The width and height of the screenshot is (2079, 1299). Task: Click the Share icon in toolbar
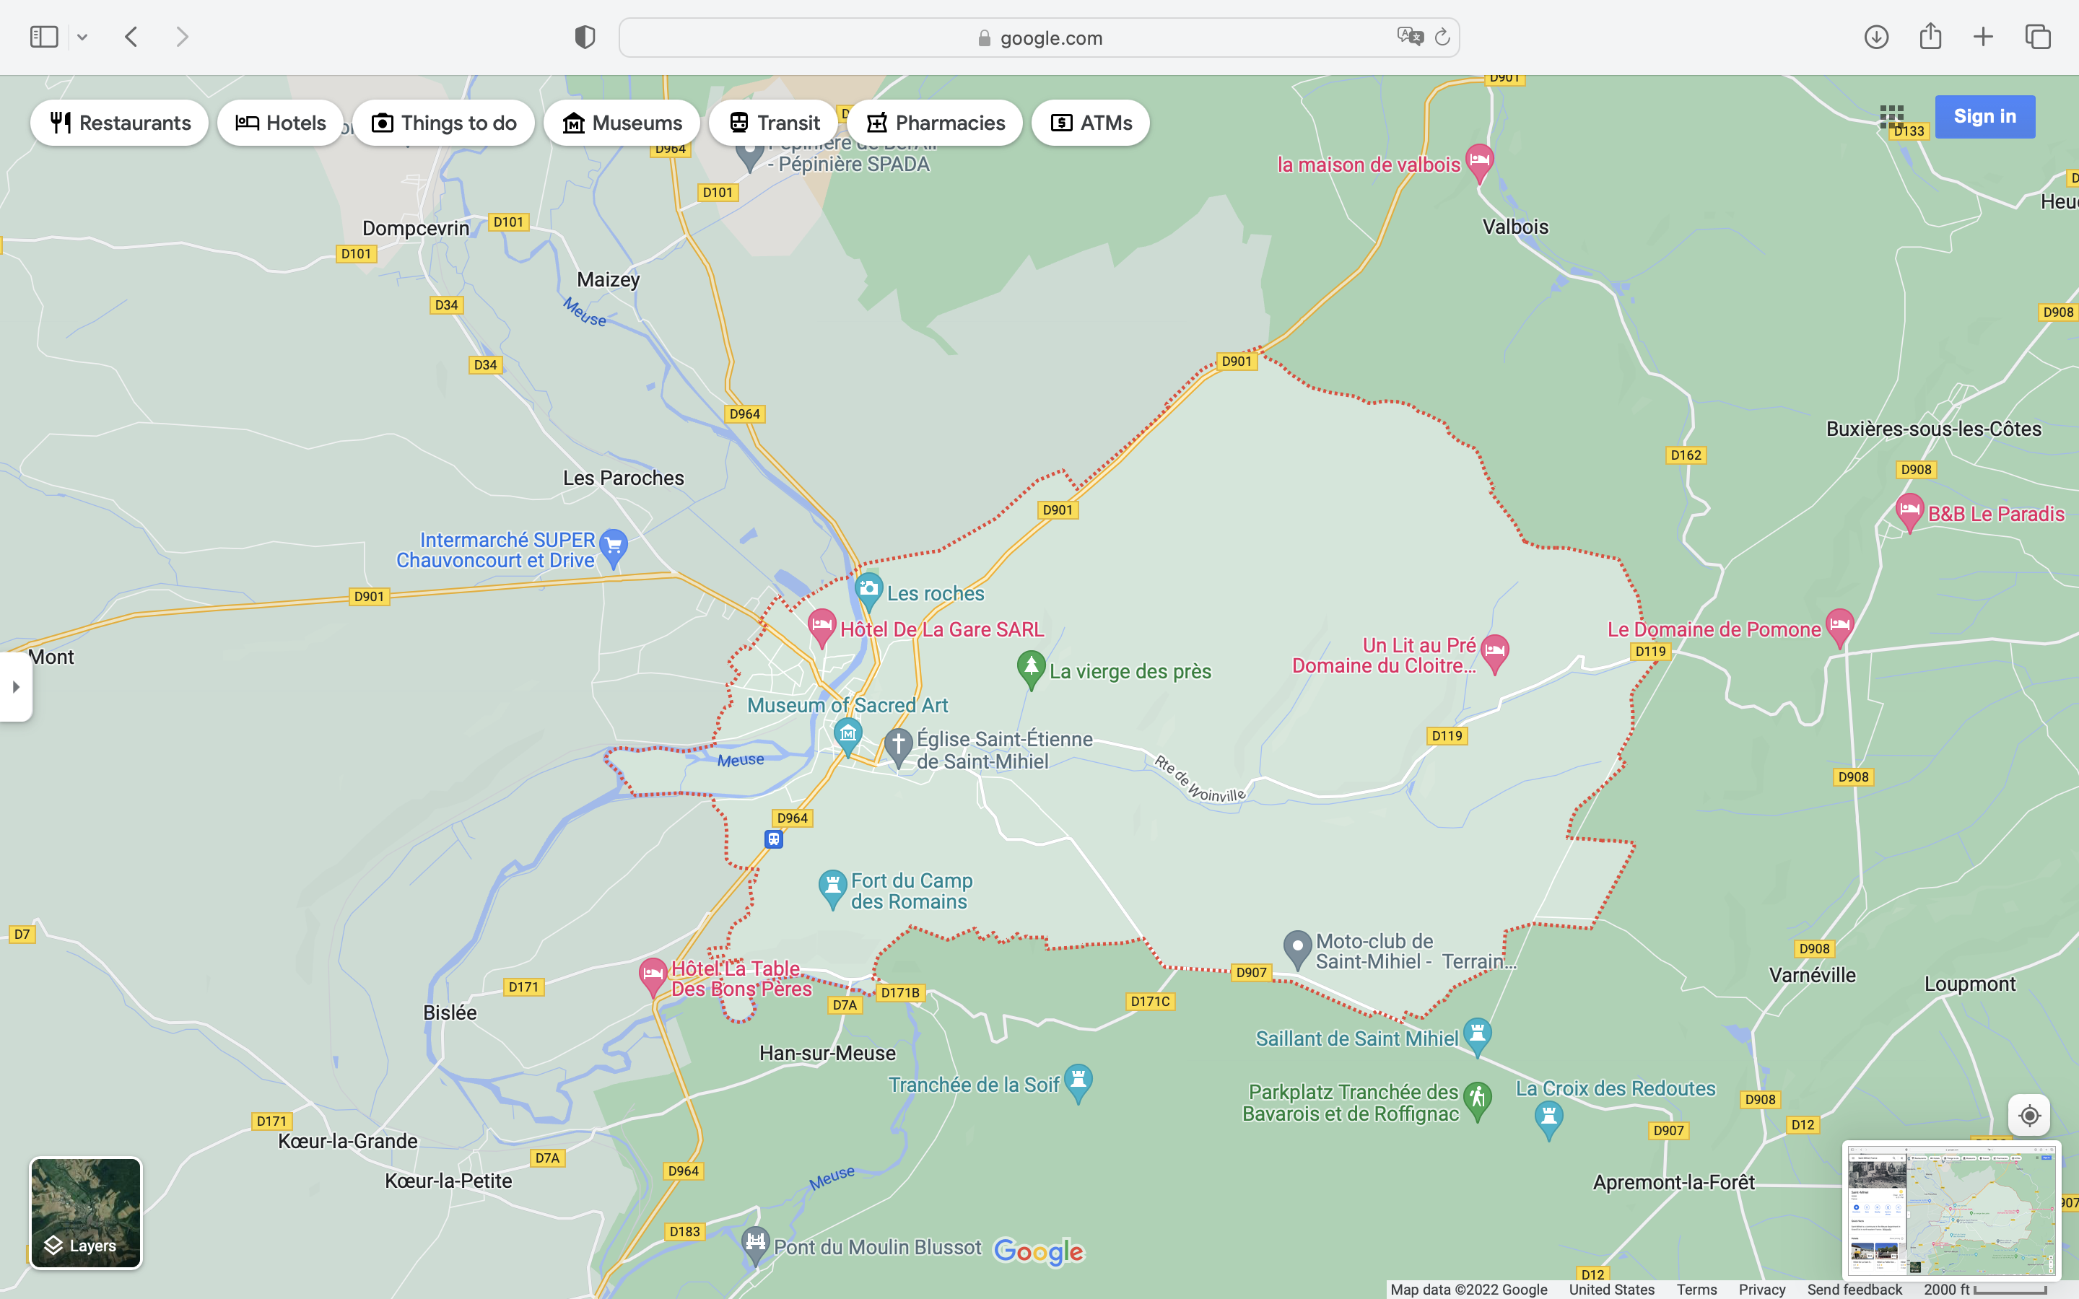1930,36
